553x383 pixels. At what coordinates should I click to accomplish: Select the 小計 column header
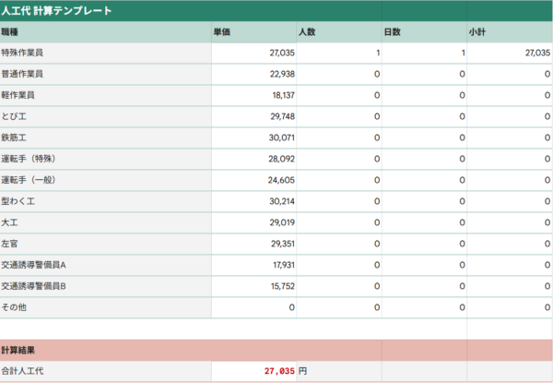(509, 32)
